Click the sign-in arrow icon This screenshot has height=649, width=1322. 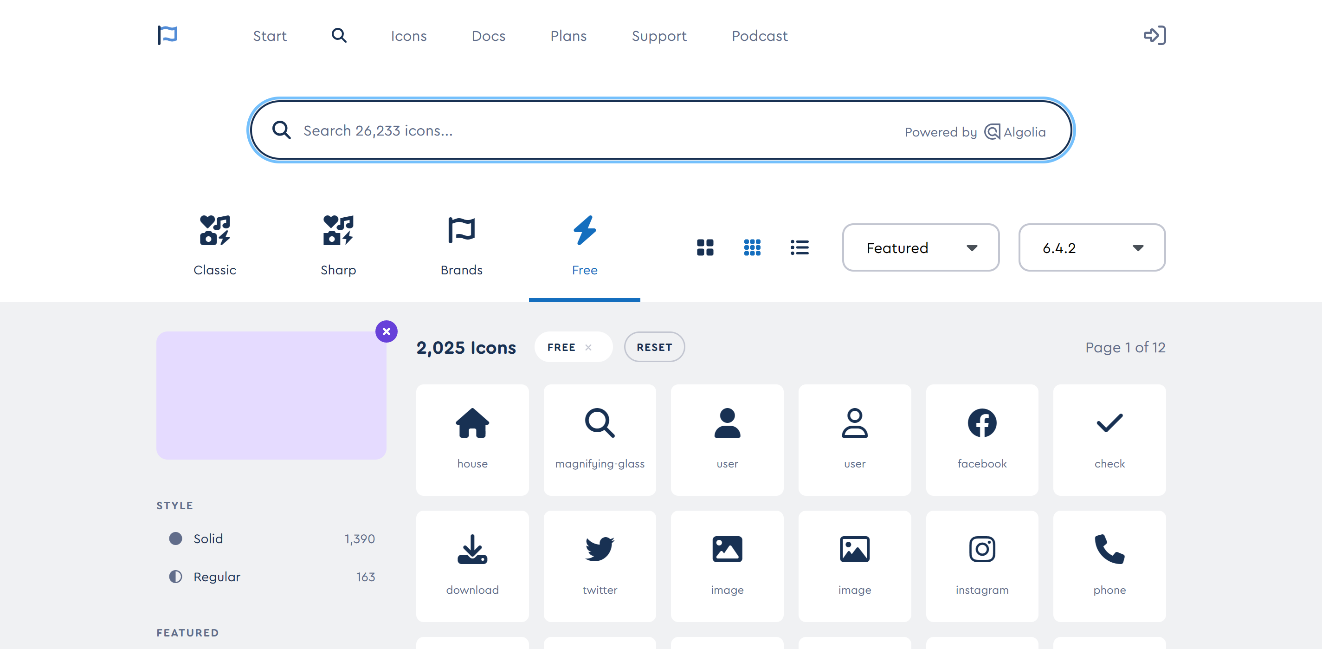[x=1154, y=35]
